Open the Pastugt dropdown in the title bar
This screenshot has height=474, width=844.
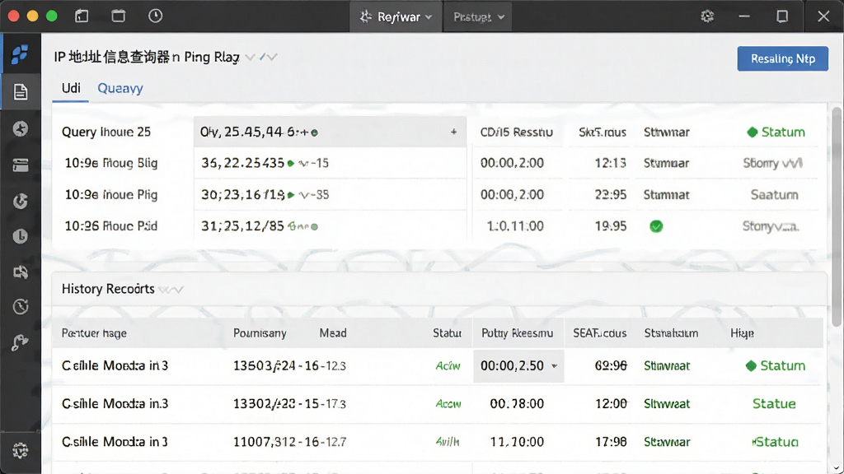(478, 16)
